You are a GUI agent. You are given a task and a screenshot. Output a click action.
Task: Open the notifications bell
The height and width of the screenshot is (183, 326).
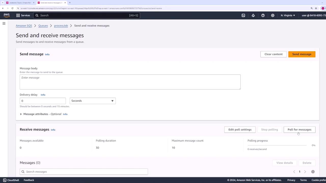(x=253, y=15)
